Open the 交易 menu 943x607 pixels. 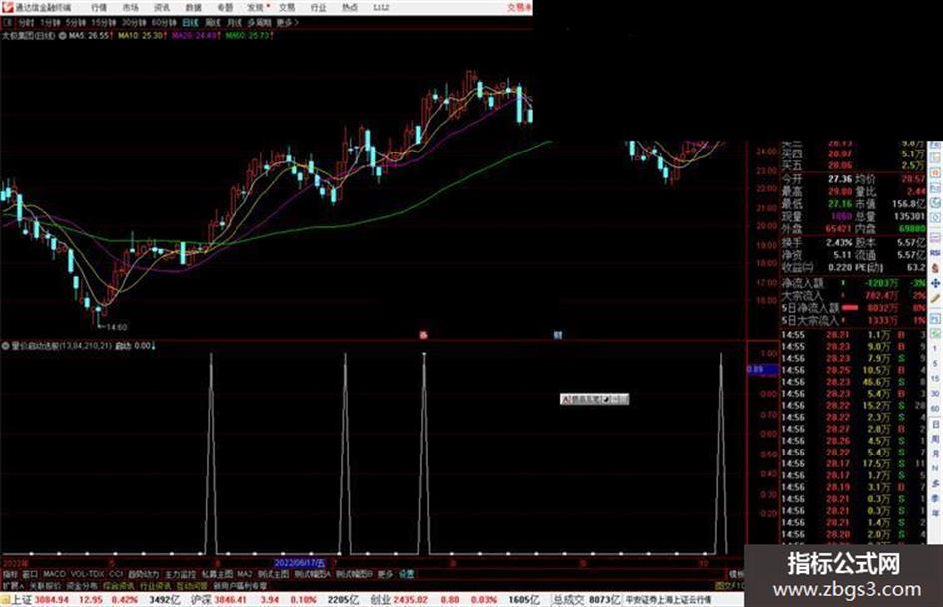pyautogui.click(x=287, y=8)
